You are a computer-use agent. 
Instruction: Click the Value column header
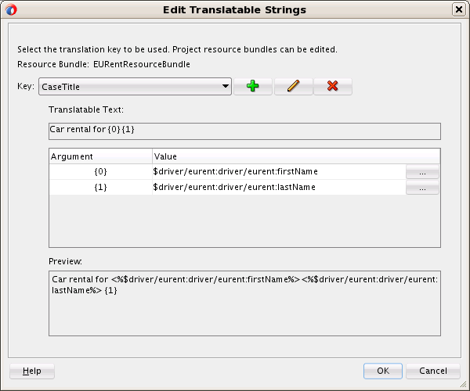click(296, 156)
